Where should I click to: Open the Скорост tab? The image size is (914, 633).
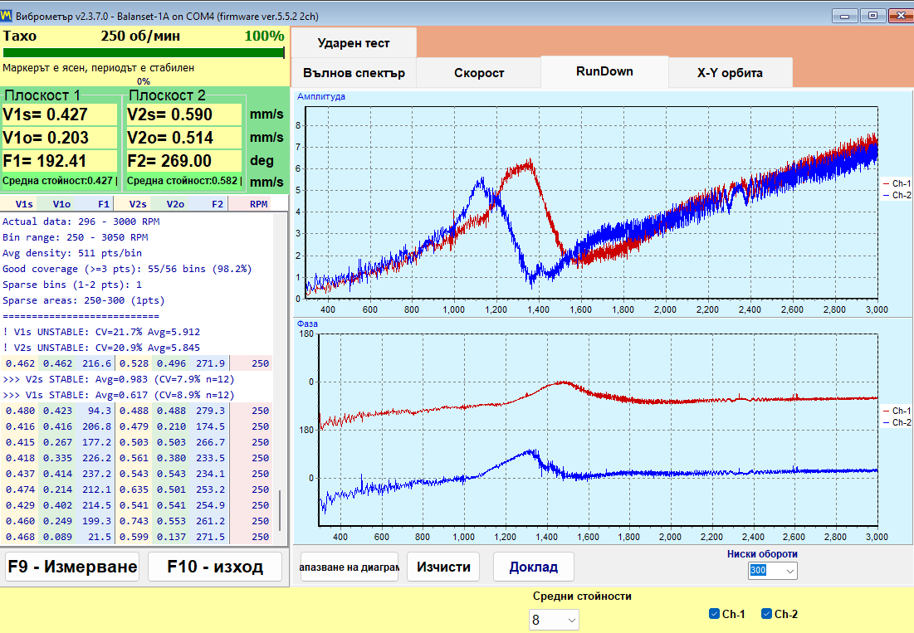pos(479,73)
